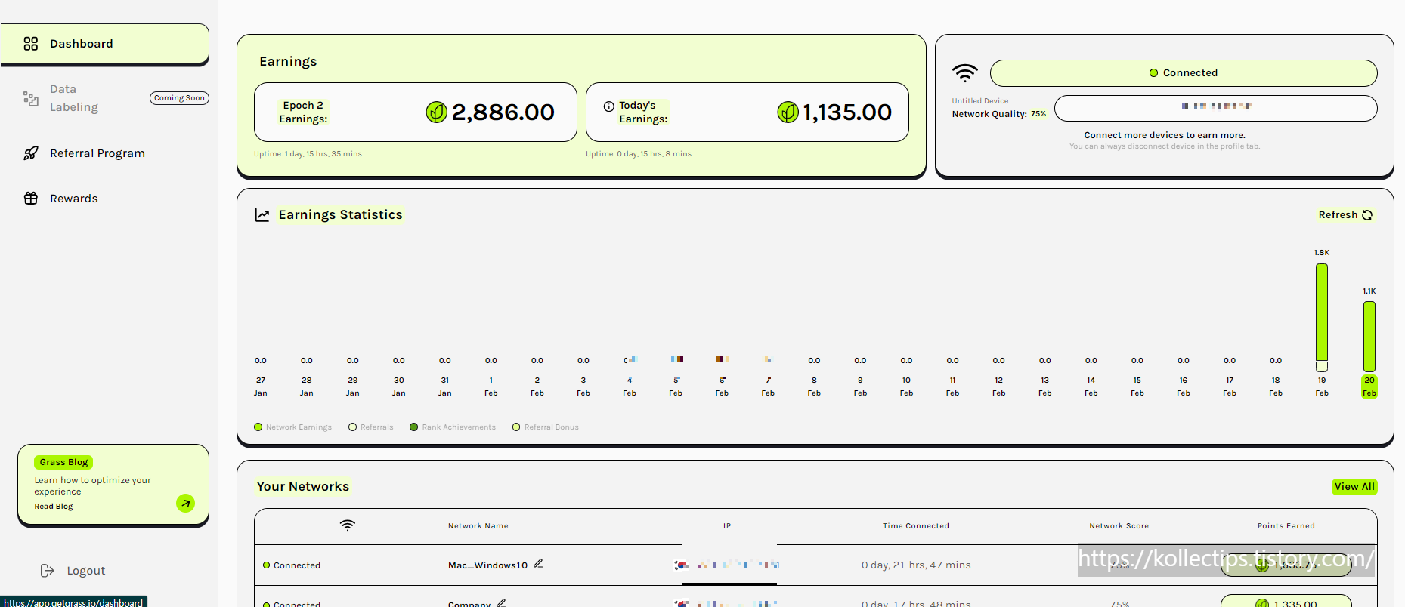The height and width of the screenshot is (607, 1405).
Task: Click the Dashboard grid icon
Action: pos(31,44)
